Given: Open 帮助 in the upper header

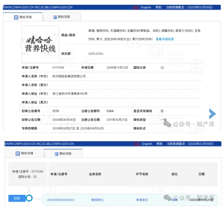Looking at the screenshot, I should pos(158,7).
